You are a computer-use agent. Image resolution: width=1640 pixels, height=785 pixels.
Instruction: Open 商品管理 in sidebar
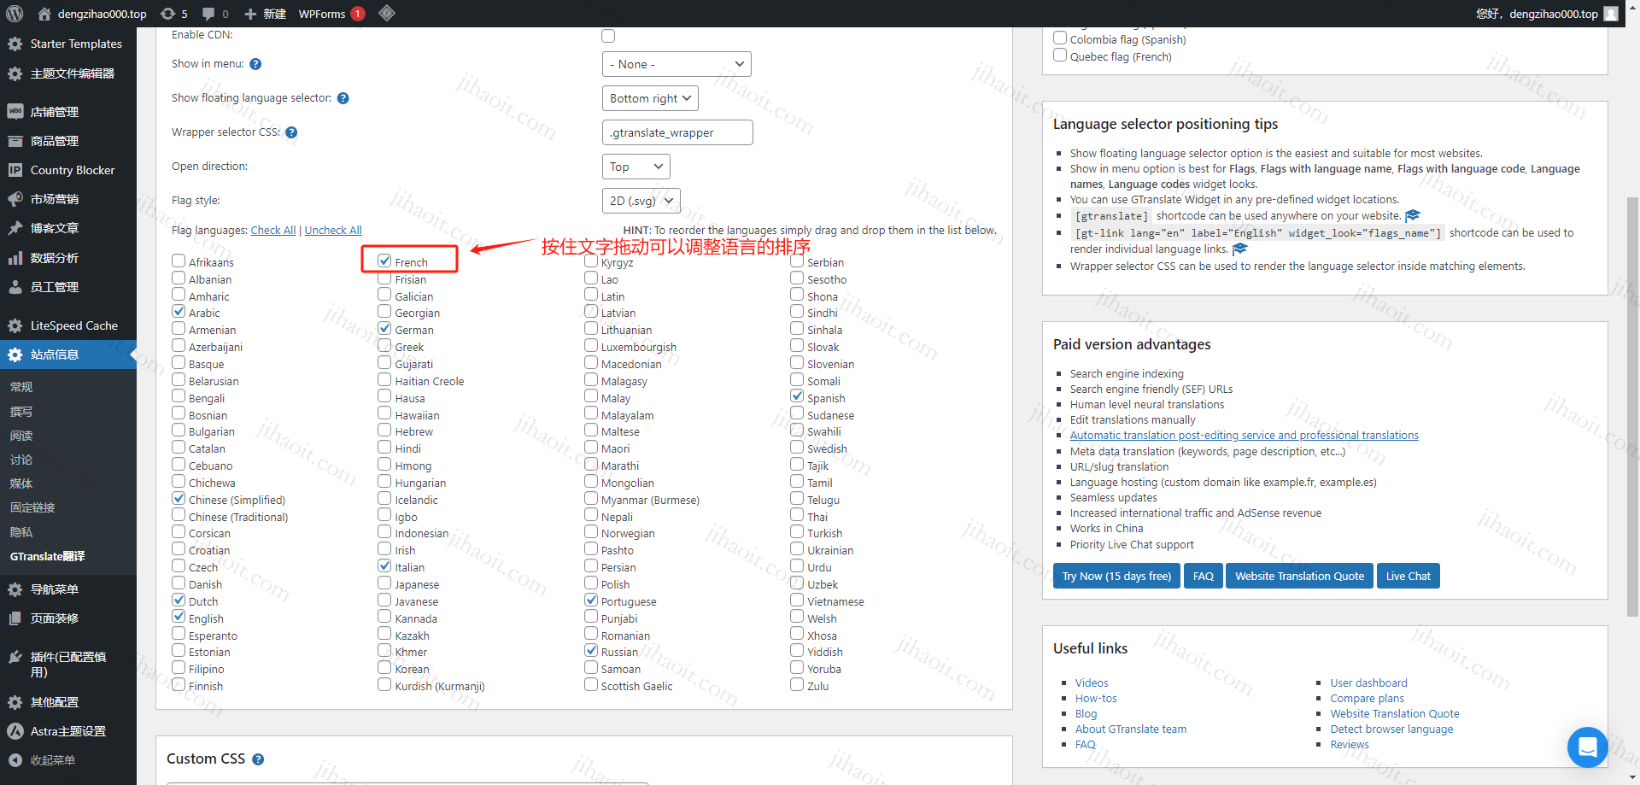pos(68,141)
